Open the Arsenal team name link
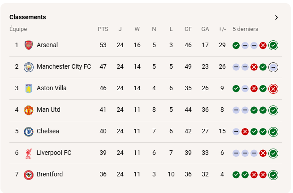Image resolution: width=293 pixels, height=193 pixels. [47, 45]
